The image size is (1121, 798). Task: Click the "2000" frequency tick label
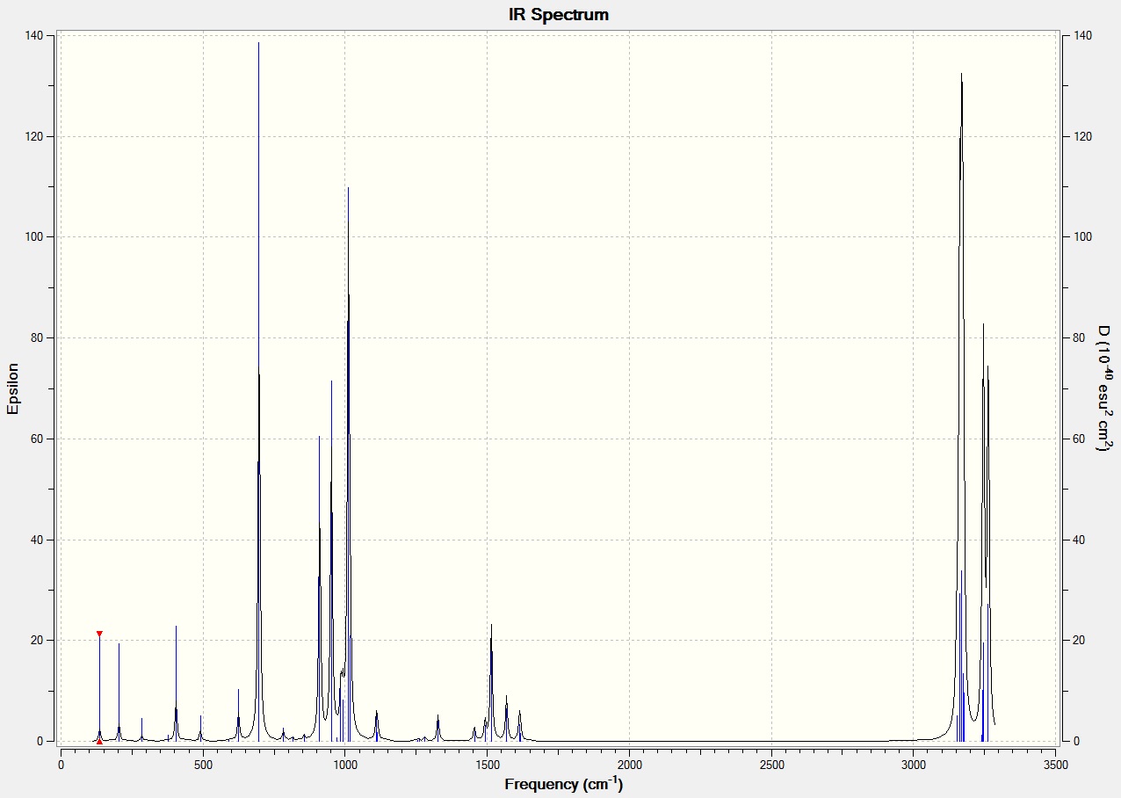(630, 765)
